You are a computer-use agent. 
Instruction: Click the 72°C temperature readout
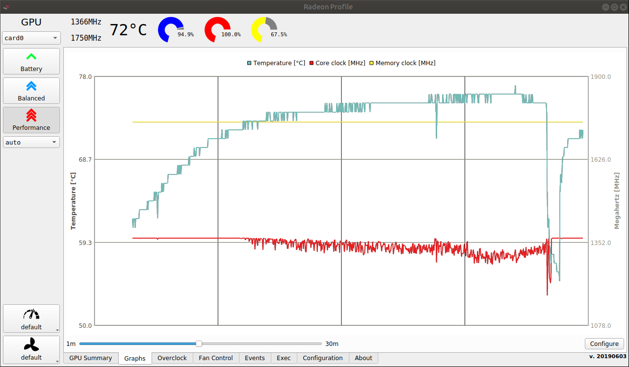pos(128,30)
